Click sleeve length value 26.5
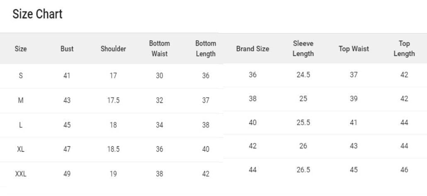Screen dimensions: 427x196 [303, 170]
